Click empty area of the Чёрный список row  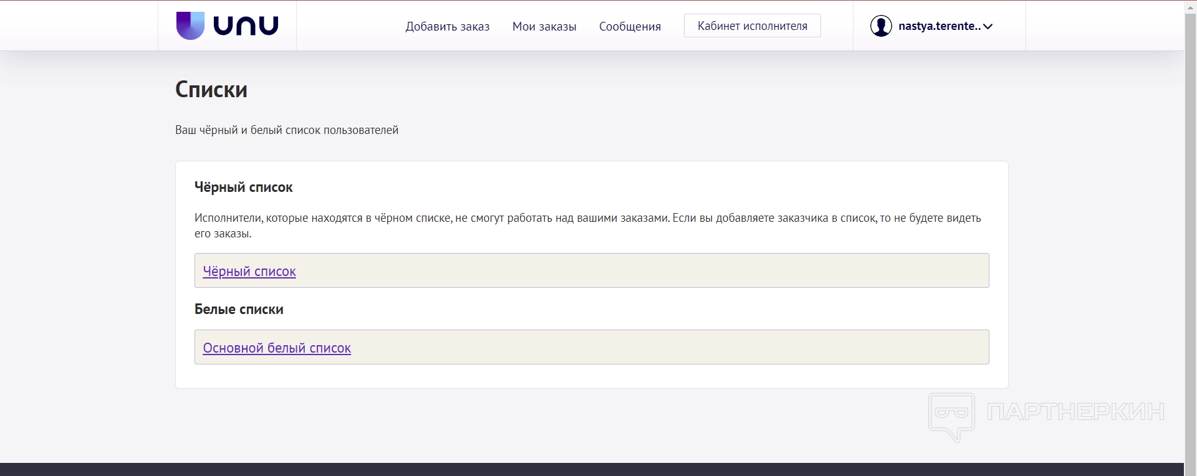pyautogui.click(x=623, y=270)
